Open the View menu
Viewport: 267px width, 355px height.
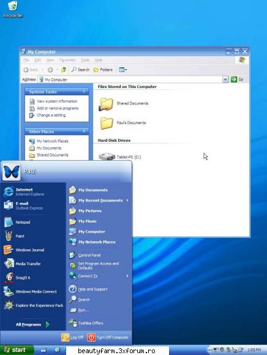[x=50, y=60]
